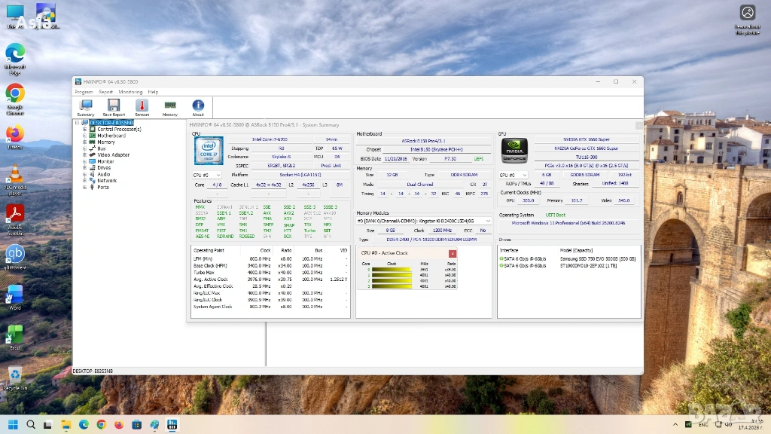Open Sensors via the thermometer icon
The width and height of the screenshot is (771, 434).
pyautogui.click(x=142, y=106)
